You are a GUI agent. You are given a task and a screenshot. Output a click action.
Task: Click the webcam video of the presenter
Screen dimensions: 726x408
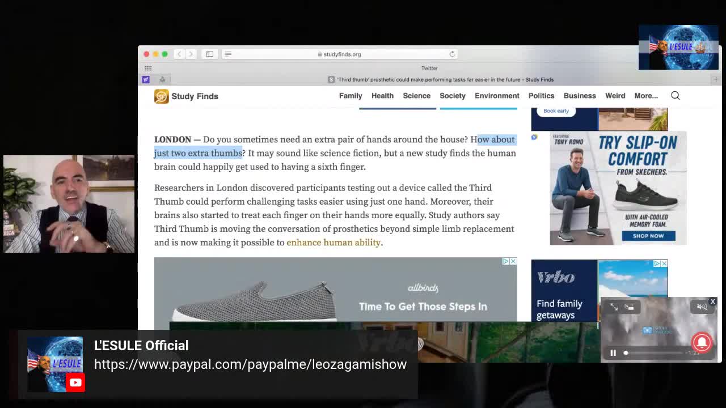[69, 204]
